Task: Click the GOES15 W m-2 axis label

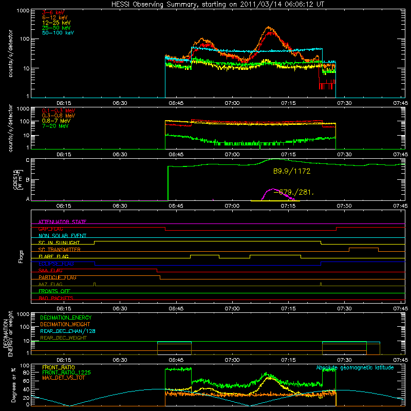Action: pos(18,179)
